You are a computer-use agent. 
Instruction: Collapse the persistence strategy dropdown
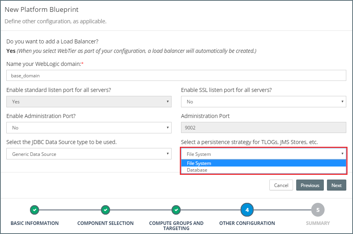(263, 154)
